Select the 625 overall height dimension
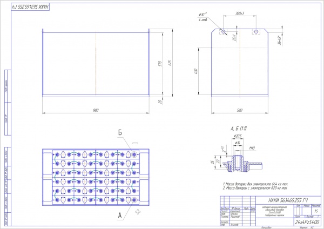324x229 pixels. click(170, 64)
